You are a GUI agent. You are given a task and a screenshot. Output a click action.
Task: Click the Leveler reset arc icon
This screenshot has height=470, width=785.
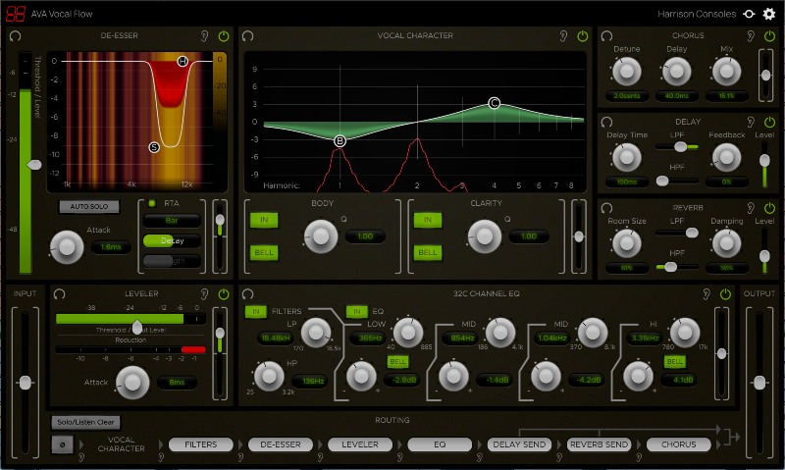pyautogui.click(x=60, y=293)
